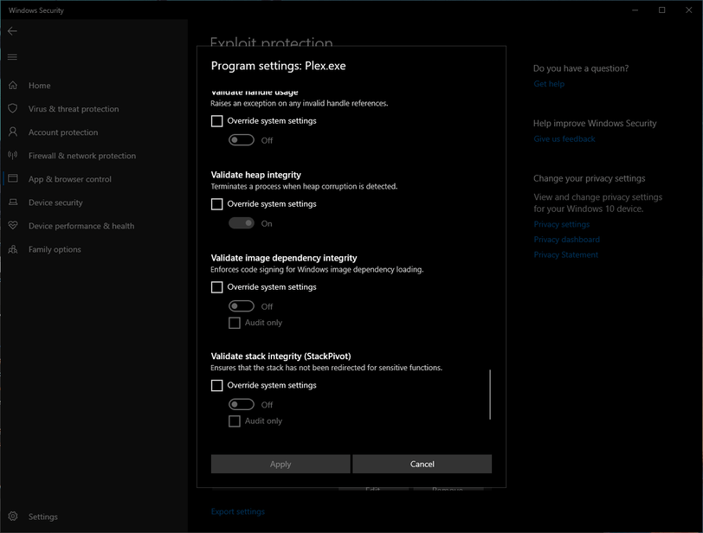
Task: Check Audit only under stack integrity
Action: pyautogui.click(x=234, y=421)
